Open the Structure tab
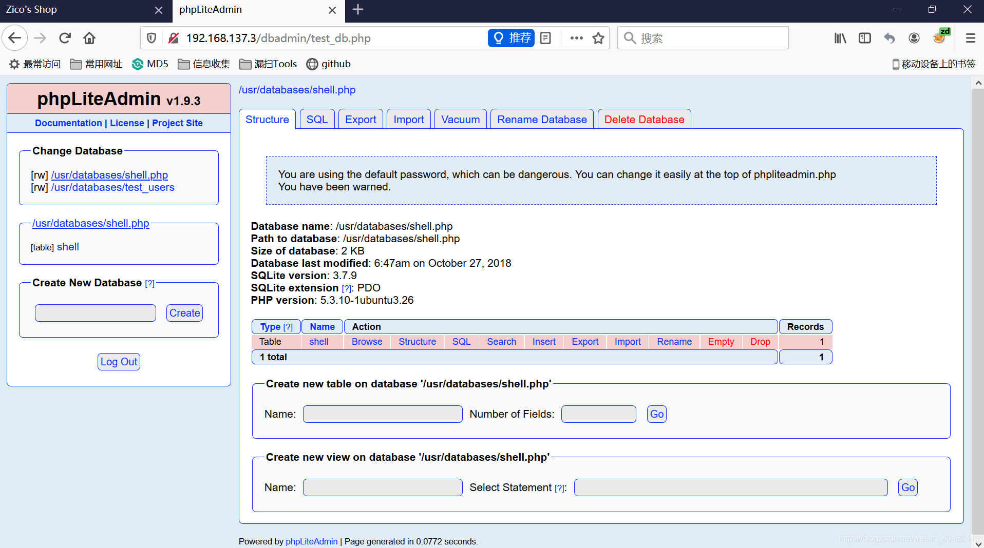The height and width of the screenshot is (548, 984). (267, 120)
